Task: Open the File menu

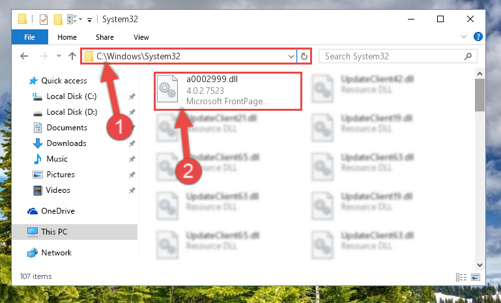Action: [x=30, y=37]
